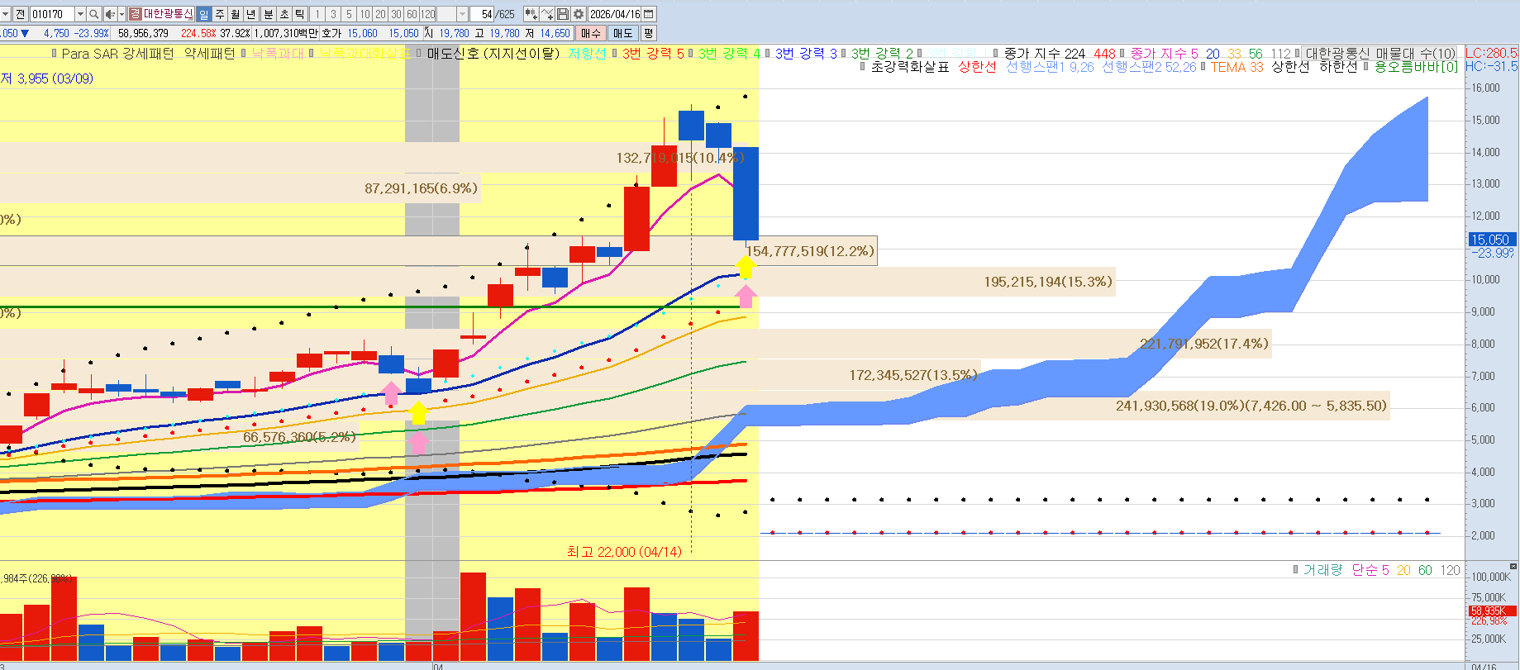
Task: Choose the 60 interval preset button
Action: pos(412,14)
